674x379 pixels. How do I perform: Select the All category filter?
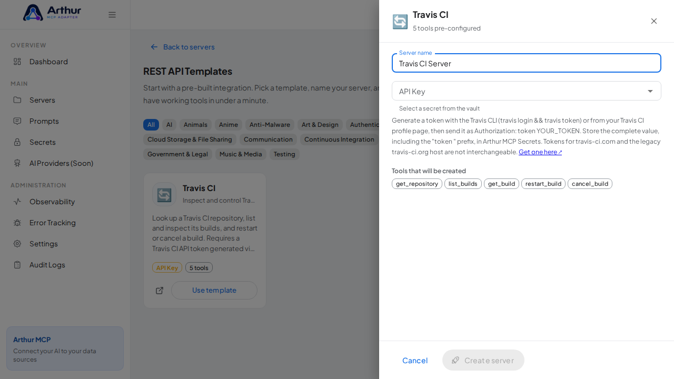151,125
